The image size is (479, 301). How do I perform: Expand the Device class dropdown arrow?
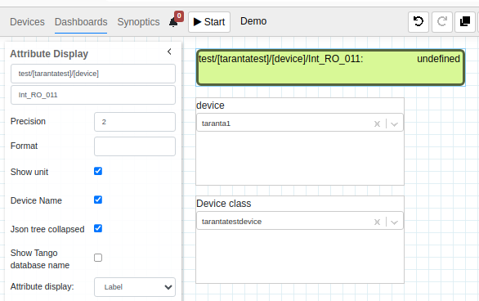click(394, 222)
